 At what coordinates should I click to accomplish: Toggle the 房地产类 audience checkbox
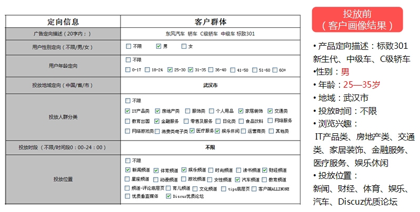coord(157,111)
